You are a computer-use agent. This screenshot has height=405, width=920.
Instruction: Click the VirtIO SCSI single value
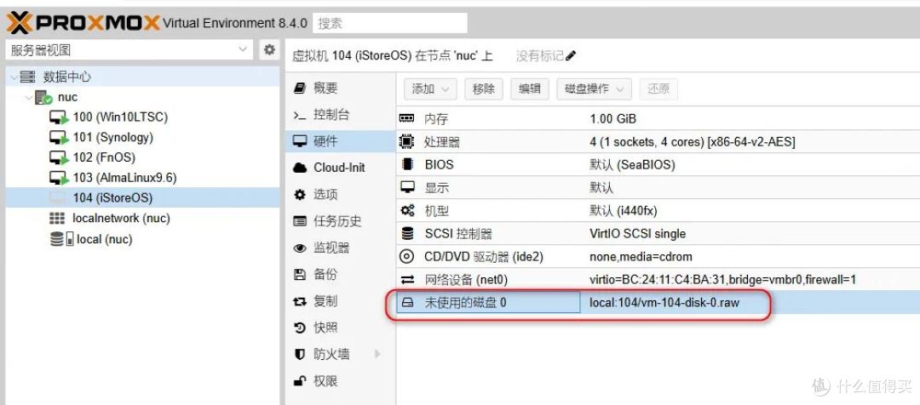tap(637, 233)
